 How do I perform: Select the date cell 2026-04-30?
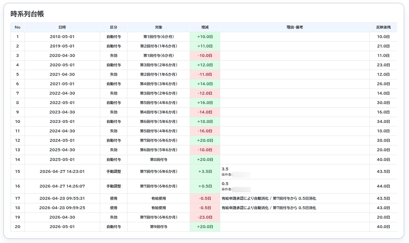pyautogui.click(x=62, y=217)
